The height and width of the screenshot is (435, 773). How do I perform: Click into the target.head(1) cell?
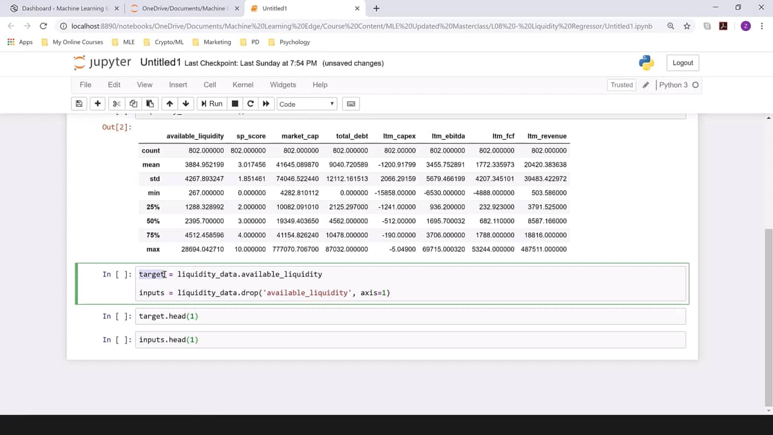(x=412, y=316)
